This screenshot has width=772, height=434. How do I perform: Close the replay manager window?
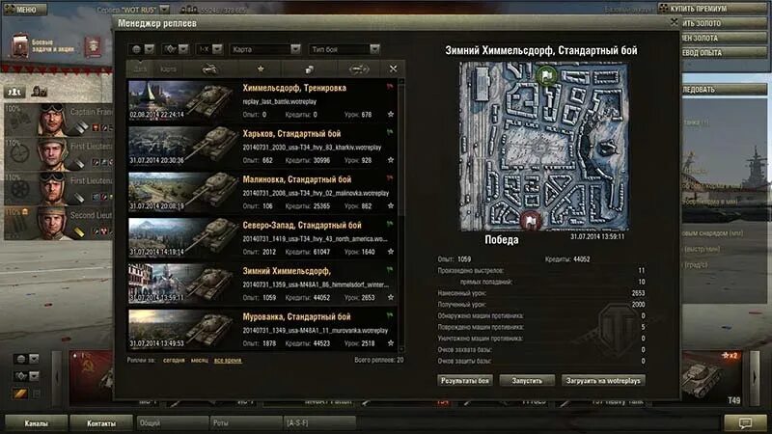(x=674, y=22)
